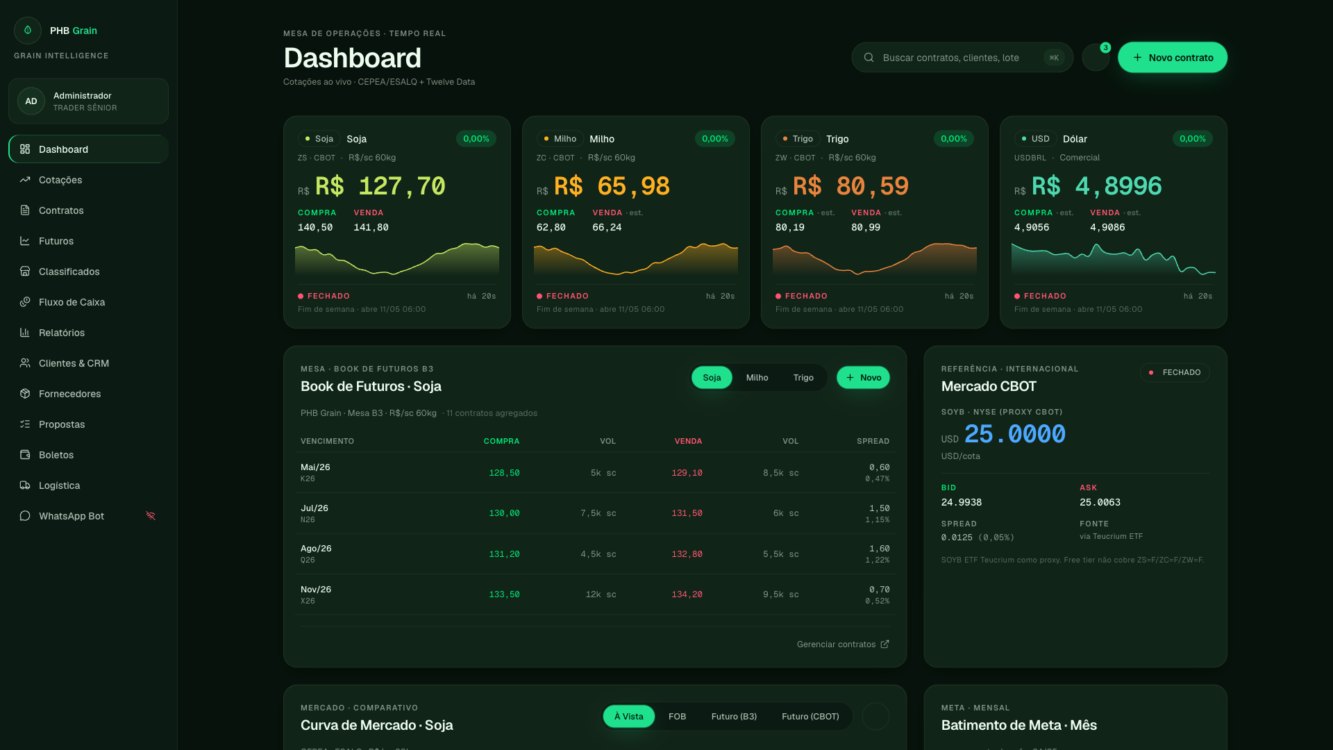This screenshot has height=750, width=1333.
Task: Open the Cotações trend icon item
Action: coord(25,180)
